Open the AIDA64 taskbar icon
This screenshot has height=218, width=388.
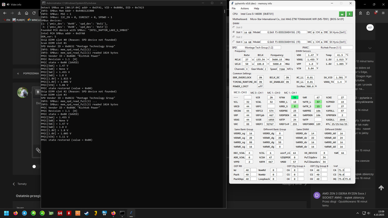60,213
